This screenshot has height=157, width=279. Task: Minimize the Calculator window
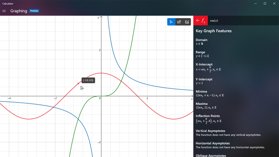pyautogui.click(x=255, y=4)
